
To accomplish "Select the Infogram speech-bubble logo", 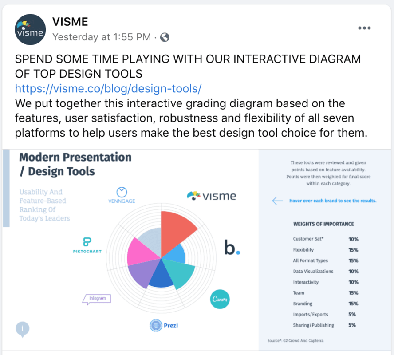I will click(x=96, y=299).
